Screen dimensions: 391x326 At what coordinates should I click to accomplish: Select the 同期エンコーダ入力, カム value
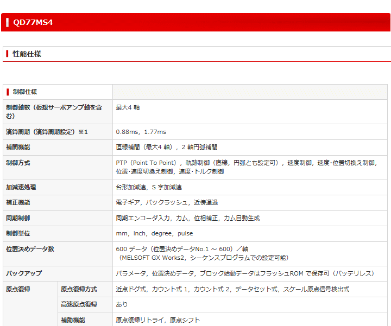pyautogui.click(x=152, y=218)
